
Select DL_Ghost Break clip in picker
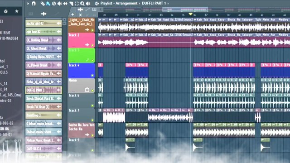43,48
